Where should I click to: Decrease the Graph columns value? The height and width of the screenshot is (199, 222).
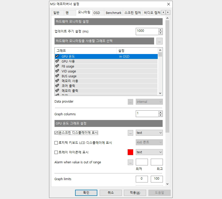point(160,115)
